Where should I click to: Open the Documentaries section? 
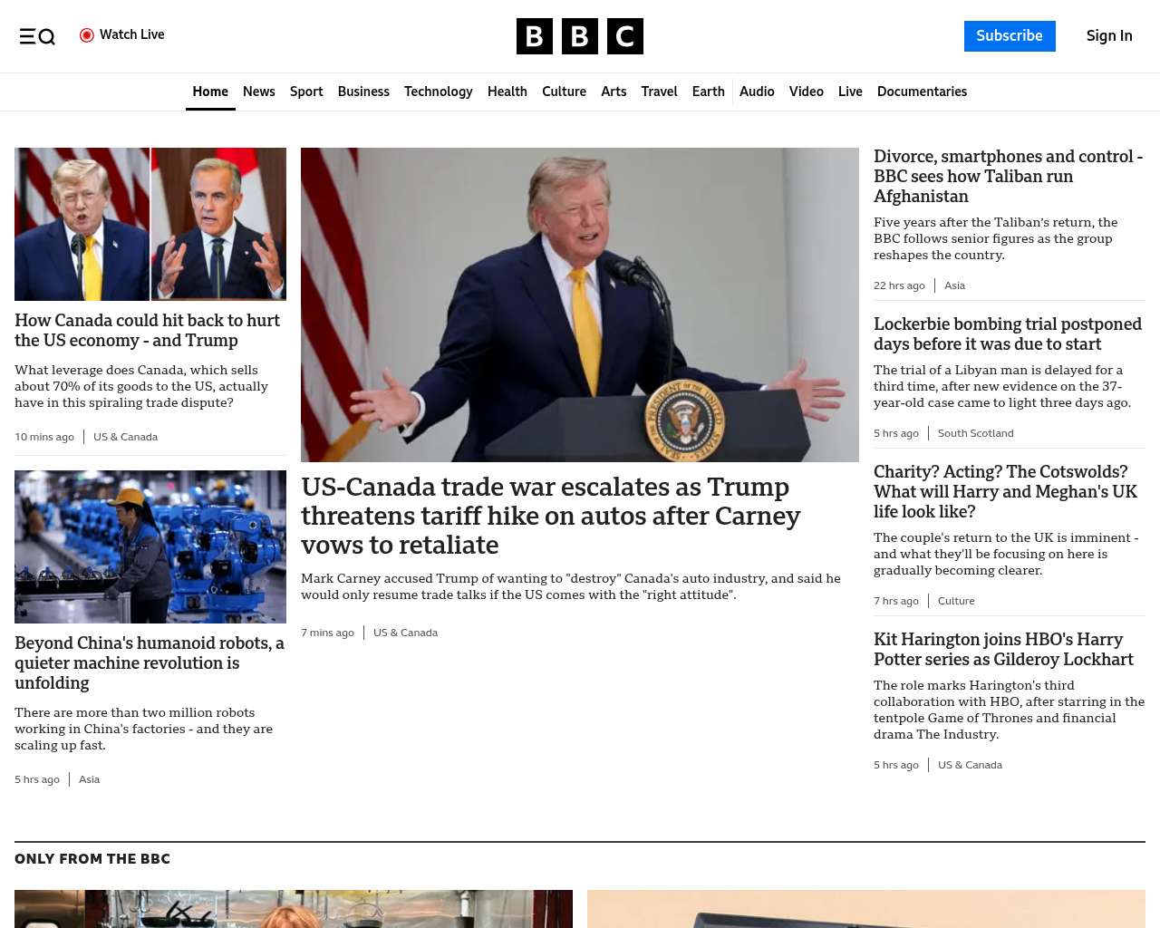[x=922, y=92]
